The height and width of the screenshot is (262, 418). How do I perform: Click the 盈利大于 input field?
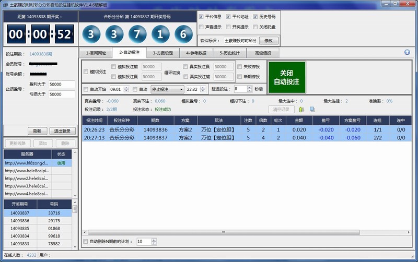pos(62,84)
